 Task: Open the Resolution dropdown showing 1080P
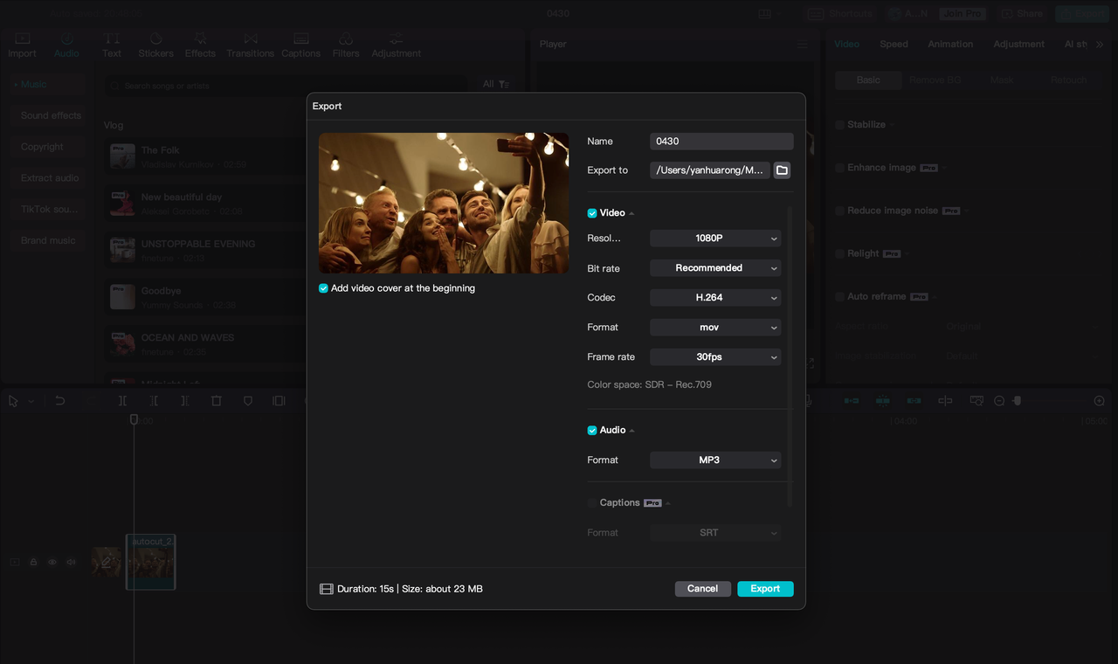click(714, 238)
